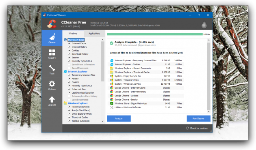Uncheck Edge Internet Cache checkbox
The height and width of the screenshot is (150, 256).
pyautogui.click(x=69, y=43)
